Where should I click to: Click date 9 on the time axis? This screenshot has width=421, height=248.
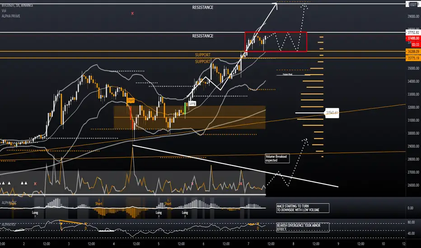338,244
